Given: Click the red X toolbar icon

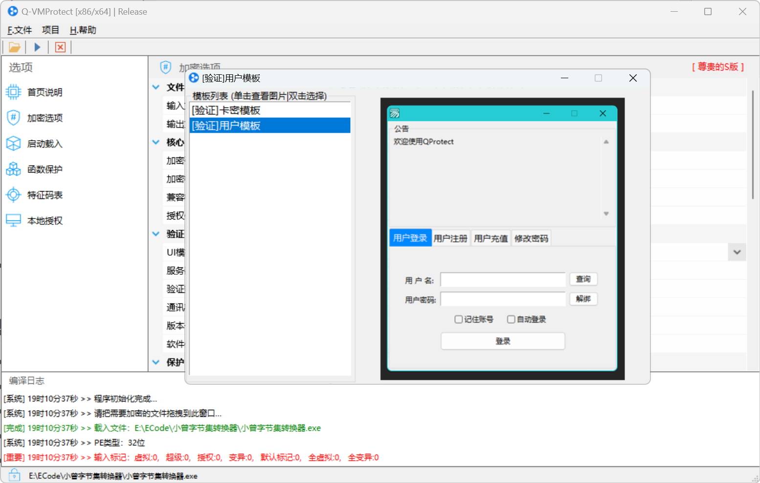Looking at the screenshot, I should (60, 46).
